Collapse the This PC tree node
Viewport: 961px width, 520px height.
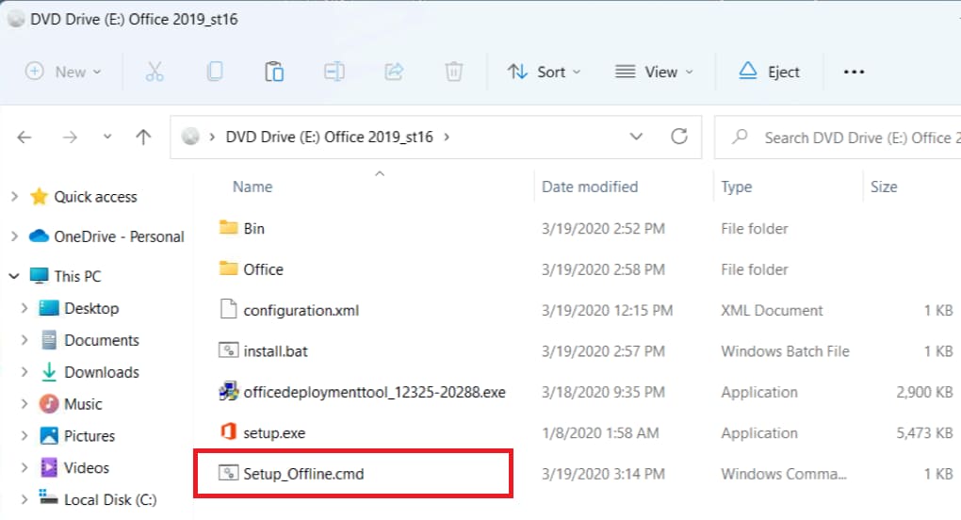click(14, 276)
